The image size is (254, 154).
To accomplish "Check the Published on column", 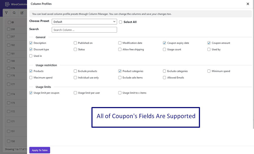I will (75, 43).
